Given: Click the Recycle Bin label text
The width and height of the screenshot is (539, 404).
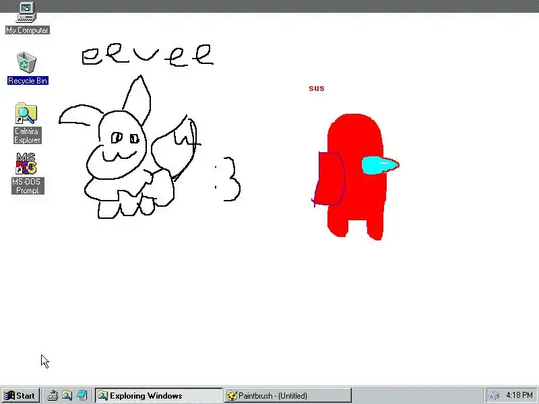Looking at the screenshot, I should click(x=28, y=81).
